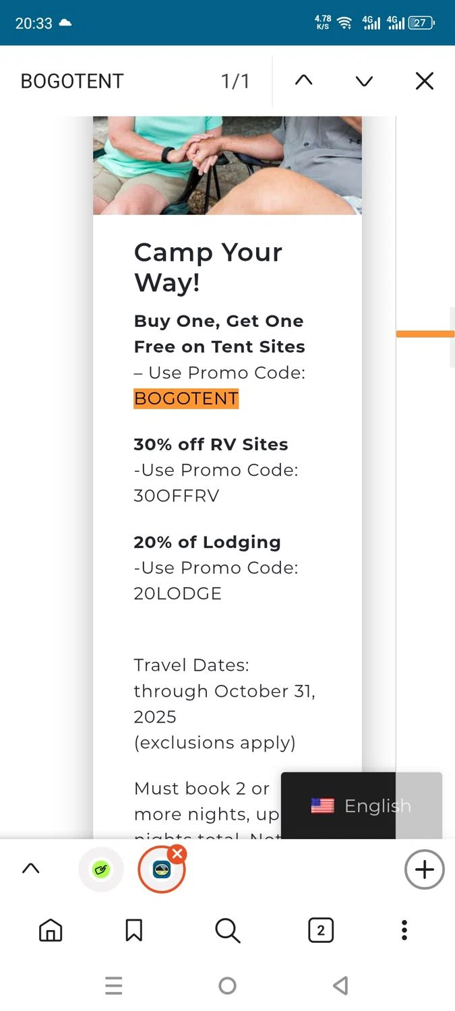Tap the couple photo at top
Image resolution: width=455 pixels, height=1011 pixels.
click(x=227, y=165)
